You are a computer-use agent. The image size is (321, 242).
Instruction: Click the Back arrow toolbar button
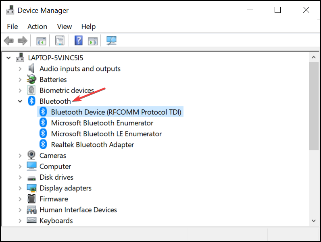click(8, 41)
